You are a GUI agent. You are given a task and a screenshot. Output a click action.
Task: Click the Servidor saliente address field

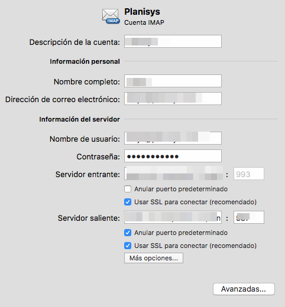pos(173,217)
